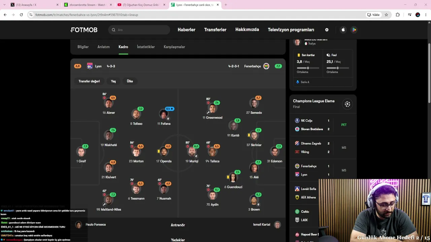The width and height of the screenshot is (431, 242).
Task: Click the FotMob logo
Action: (x=84, y=30)
